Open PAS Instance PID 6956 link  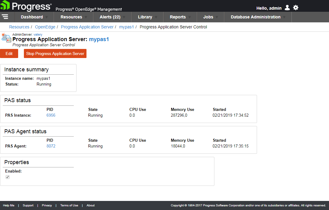tap(51, 115)
